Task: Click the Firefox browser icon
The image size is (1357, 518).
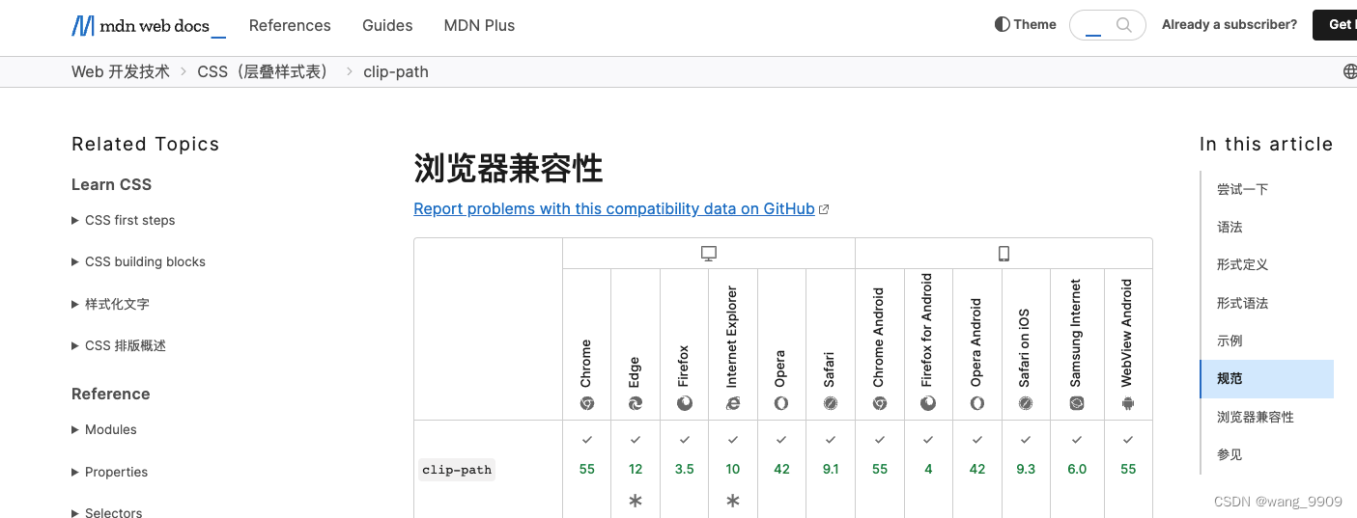Action: pyautogui.click(x=685, y=403)
